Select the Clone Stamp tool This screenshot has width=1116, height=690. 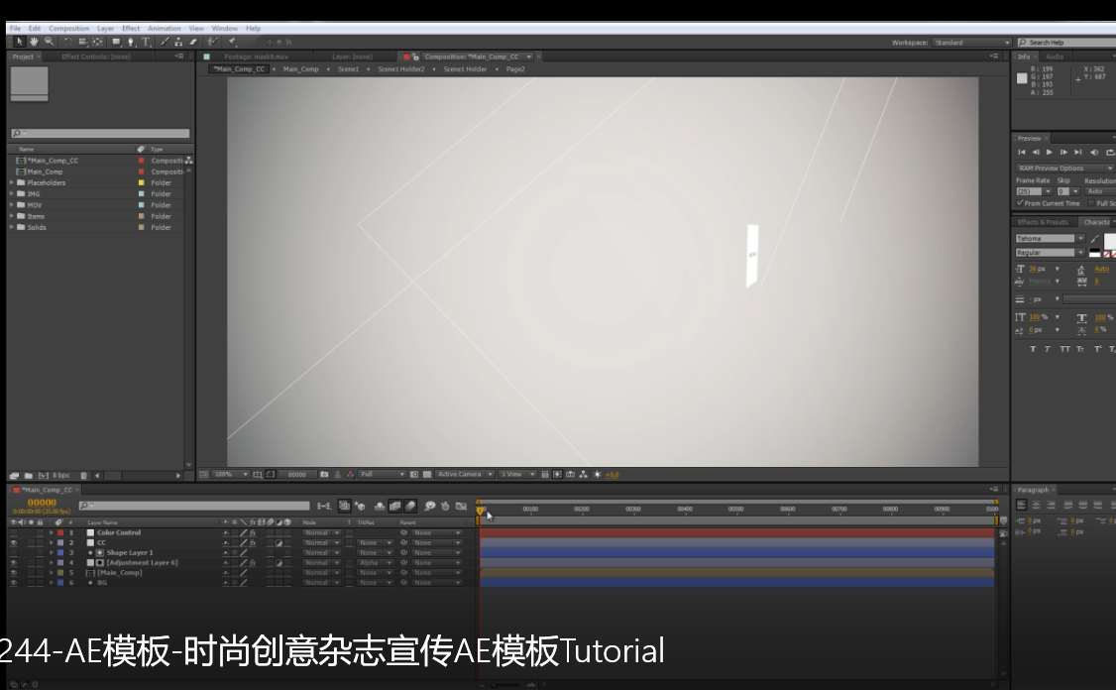(178, 42)
